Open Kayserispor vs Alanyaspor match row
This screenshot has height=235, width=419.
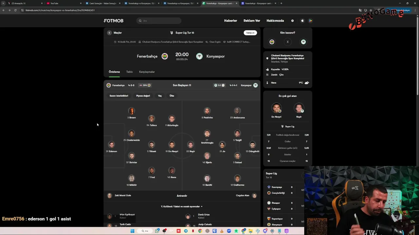click(x=284, y=222)
